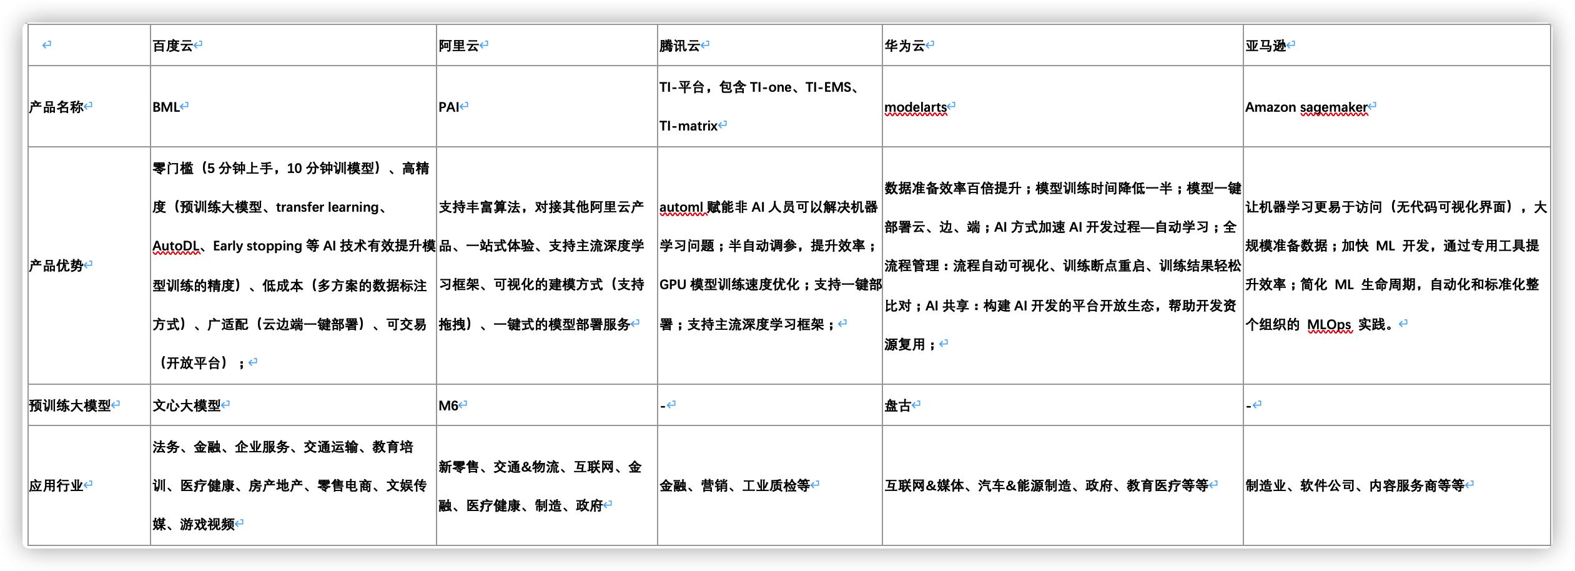Click the transfer learning text line
The image size is (1575, 571).
(270, 207)
